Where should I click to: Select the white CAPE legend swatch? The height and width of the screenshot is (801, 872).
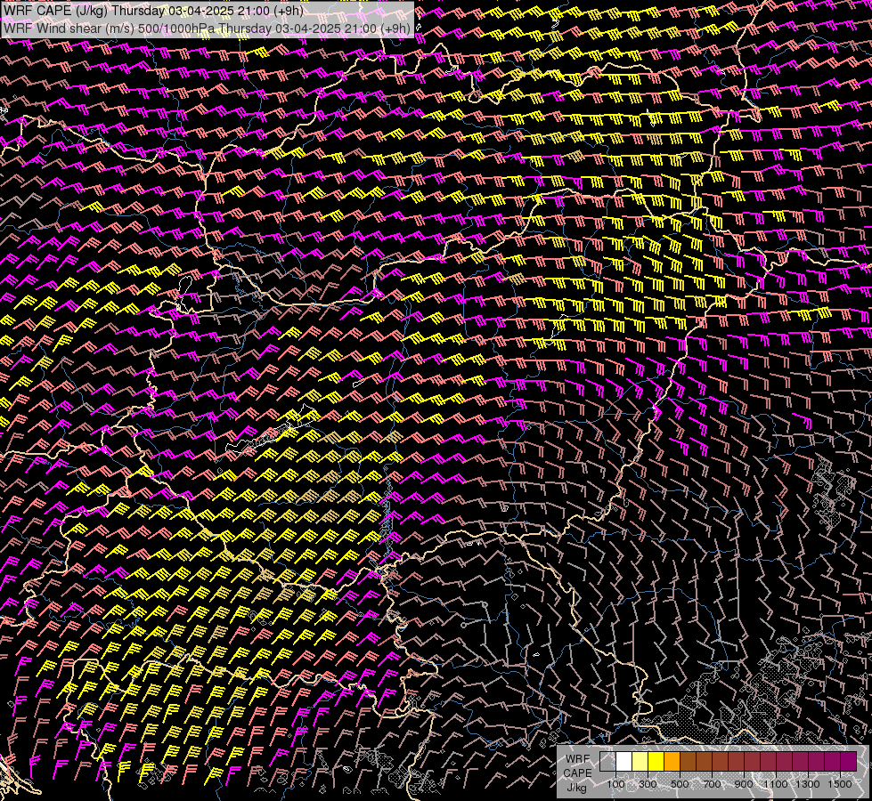[x=624, y=761]
